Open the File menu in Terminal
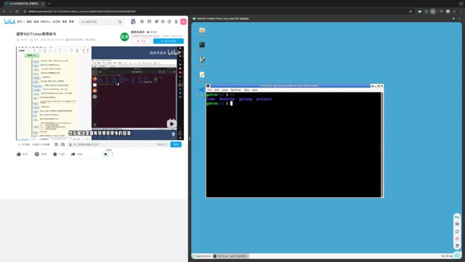 pos(210,90)
